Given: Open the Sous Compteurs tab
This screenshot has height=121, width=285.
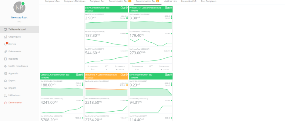Looking at the screenshot, I should click(209, 1).
